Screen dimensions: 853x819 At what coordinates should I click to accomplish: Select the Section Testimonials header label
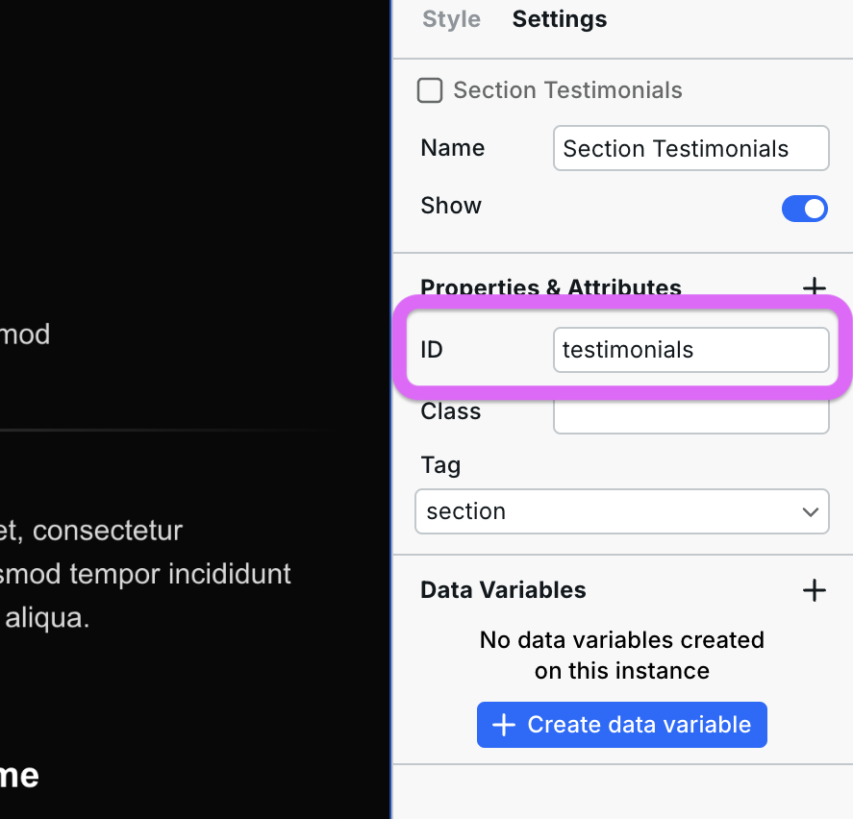(567, 90)
